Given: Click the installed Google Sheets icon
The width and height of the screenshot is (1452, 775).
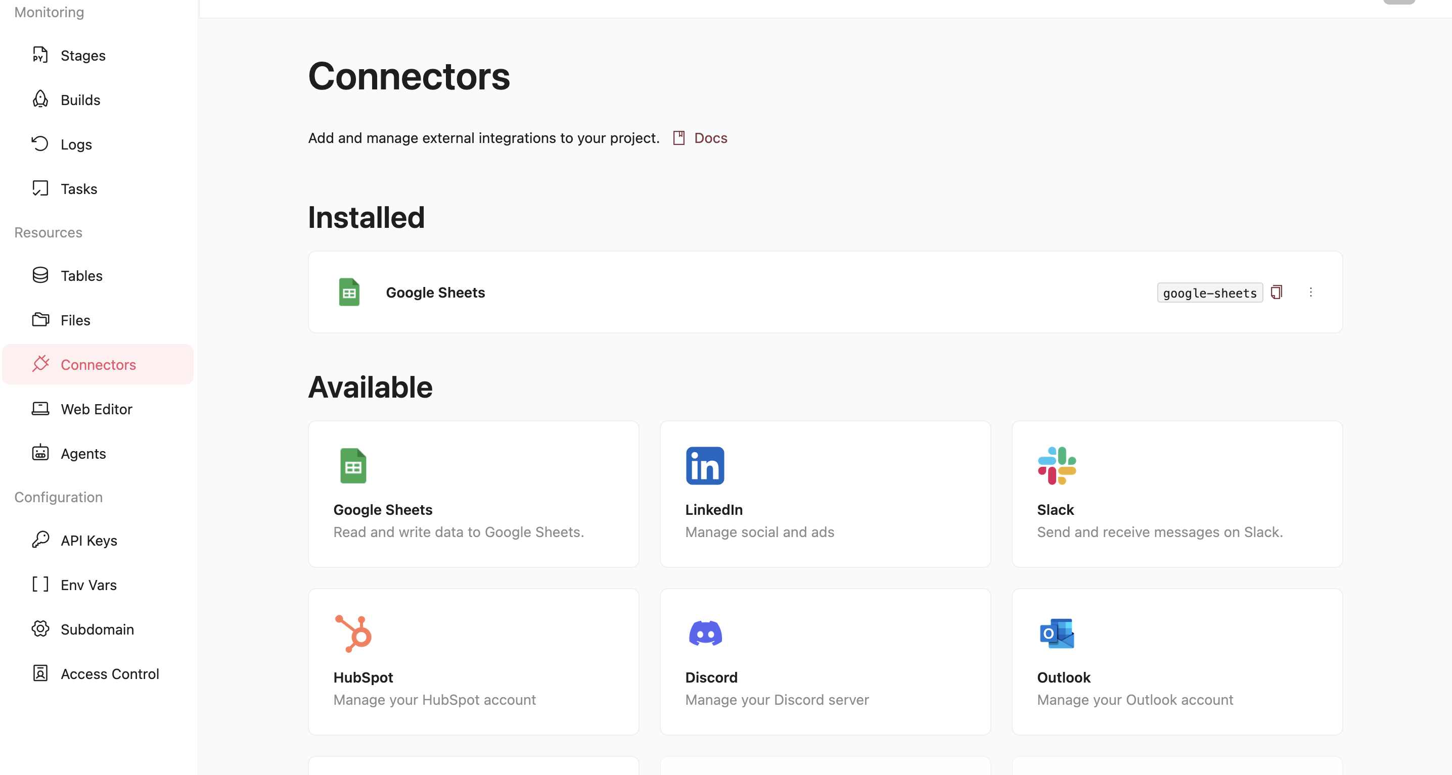Looking at the screenshot, I should click(349, 293).
